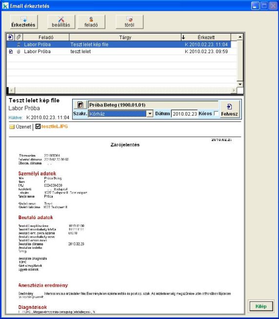Sort by the Feladó column header
Image resolution: width=279 pixels, height=319 pixels.
coord(46,37)
